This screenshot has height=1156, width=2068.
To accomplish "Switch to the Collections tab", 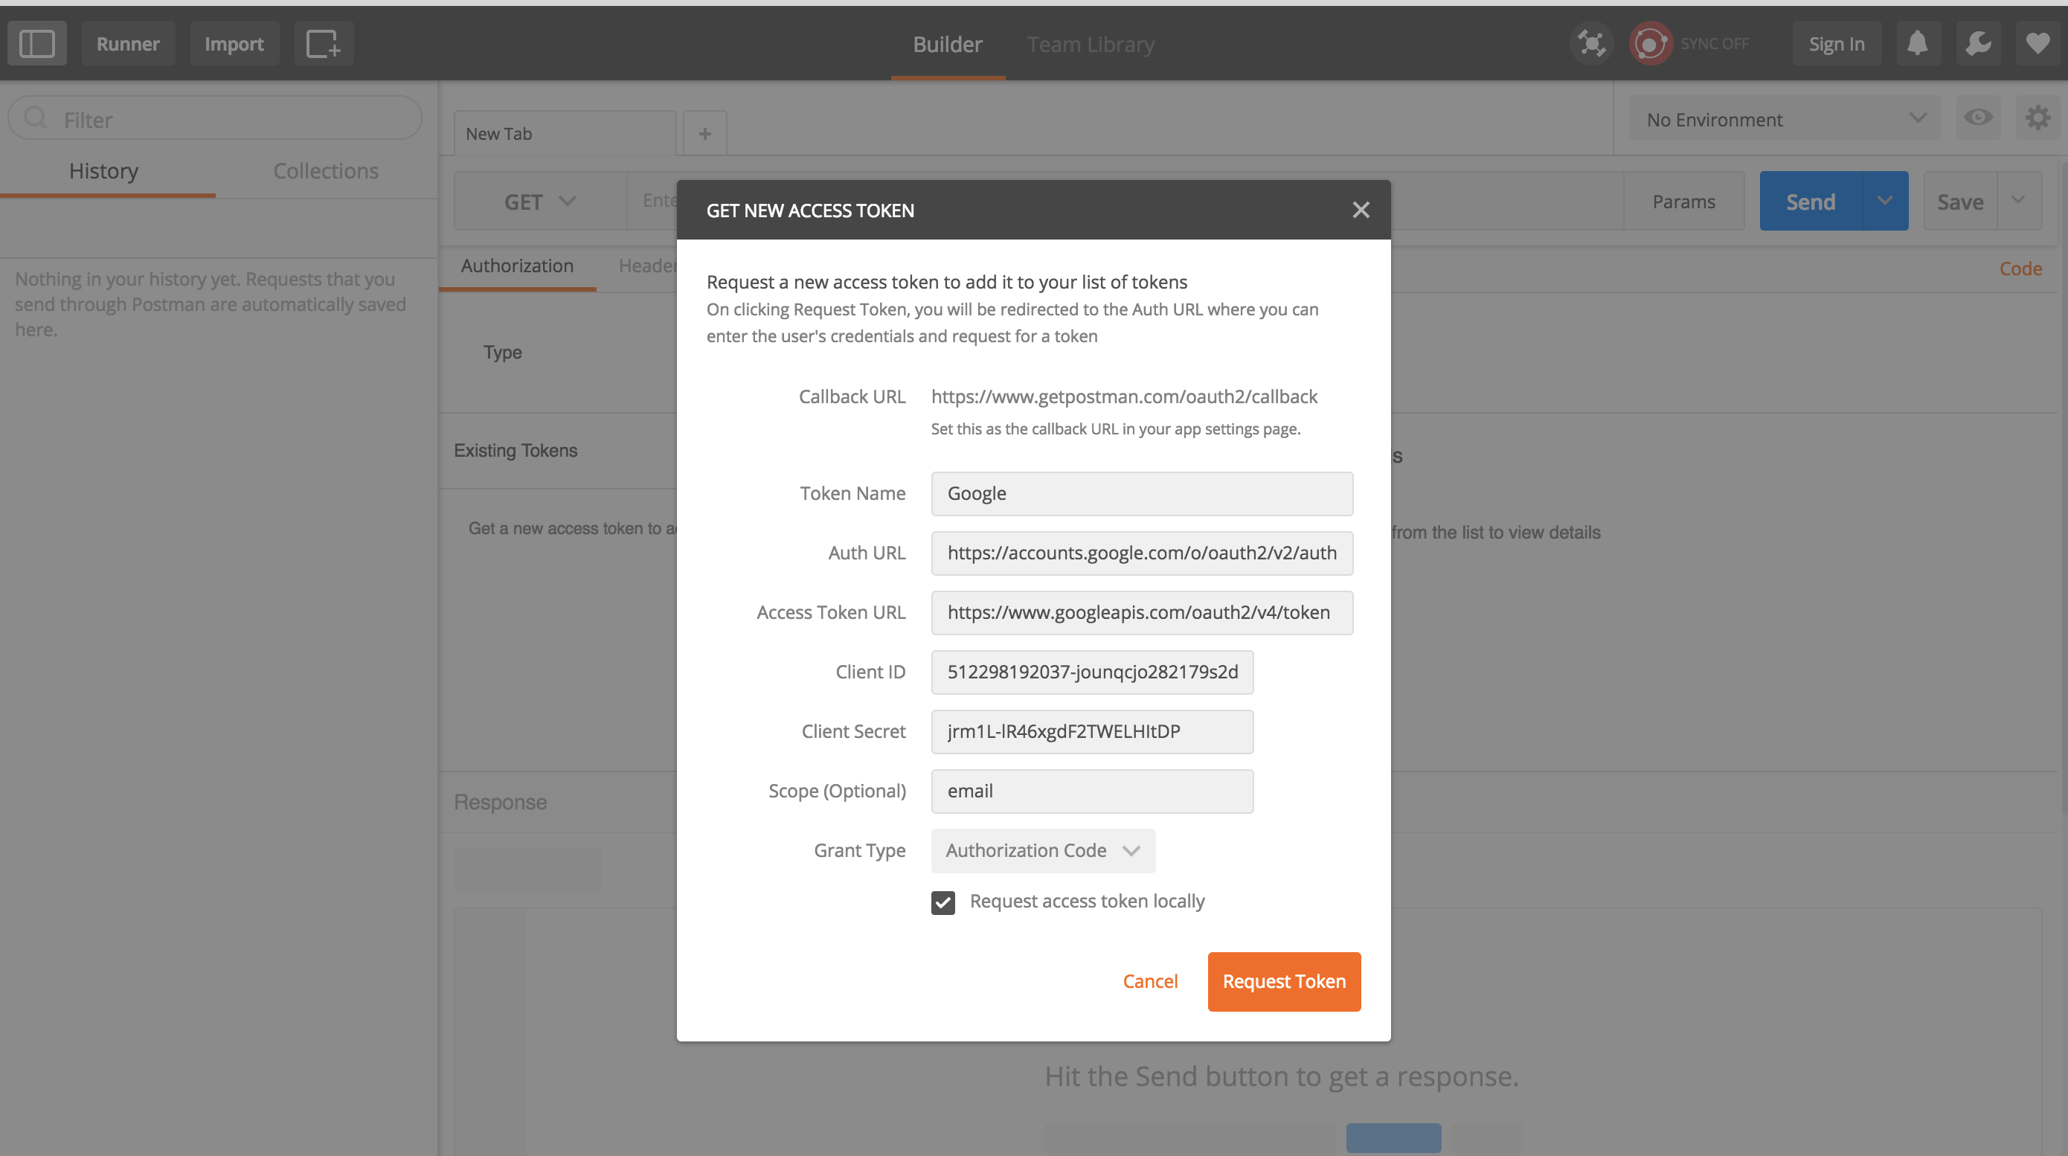I will pos(325,170).
